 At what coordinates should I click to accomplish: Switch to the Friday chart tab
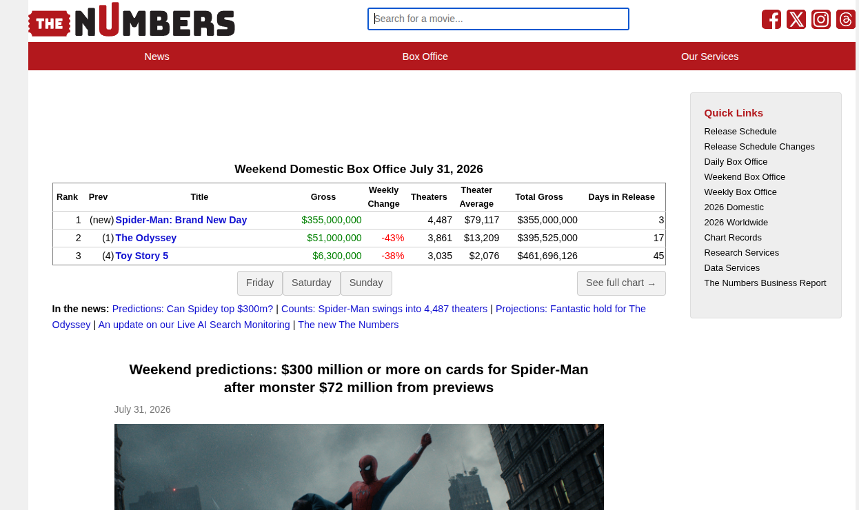(260, 283)
